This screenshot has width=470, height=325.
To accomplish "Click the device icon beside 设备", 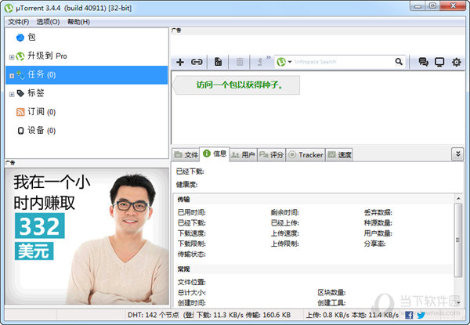I will 20,131.
